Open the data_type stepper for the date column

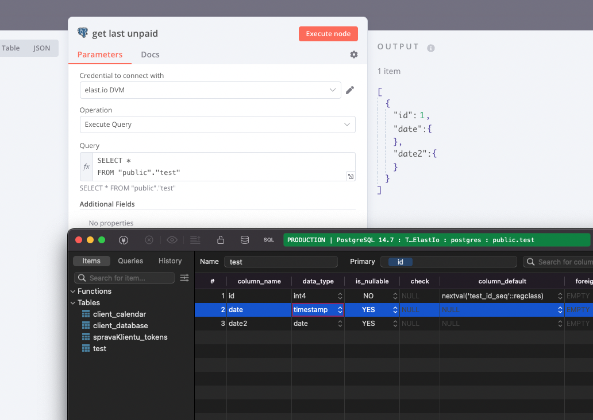tap(338, 309)
